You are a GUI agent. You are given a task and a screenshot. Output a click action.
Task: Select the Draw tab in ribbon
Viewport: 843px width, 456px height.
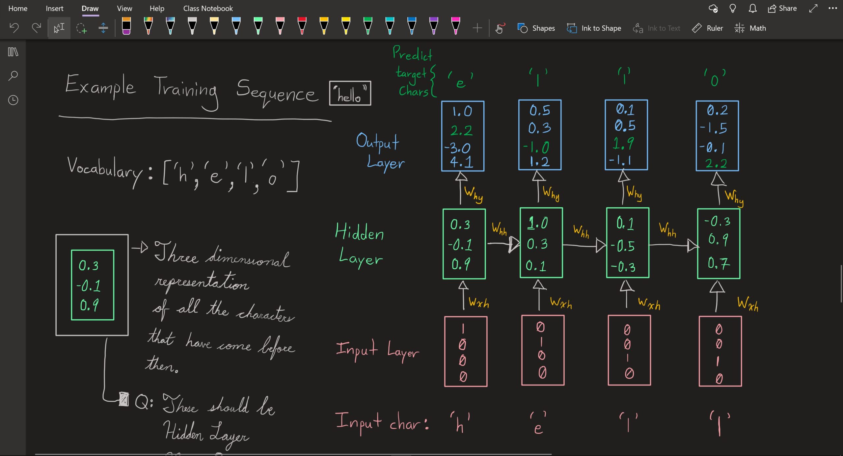pyautogui.click(x=89, y=8)
